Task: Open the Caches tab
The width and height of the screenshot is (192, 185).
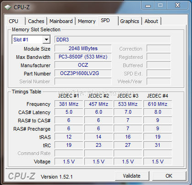Action: [x=36, y=21]
